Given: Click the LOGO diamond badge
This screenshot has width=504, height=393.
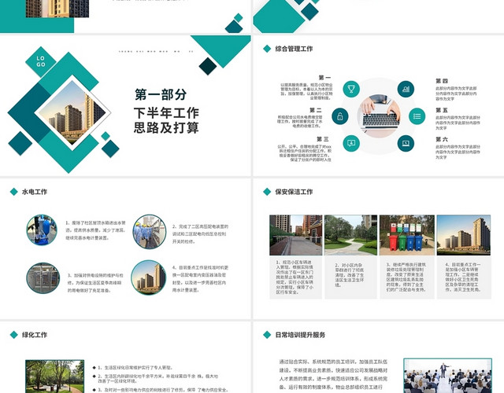Looking at the screenshot, I should pyautogui.click(x=41, y=61).
